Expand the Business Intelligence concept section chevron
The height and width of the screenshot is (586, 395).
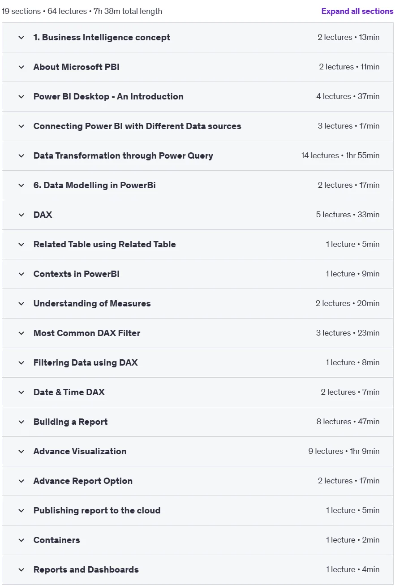(x=21, y=38)
